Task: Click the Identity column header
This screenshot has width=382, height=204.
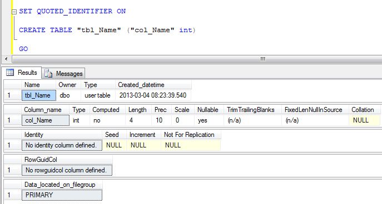Action: pos(62,135)
